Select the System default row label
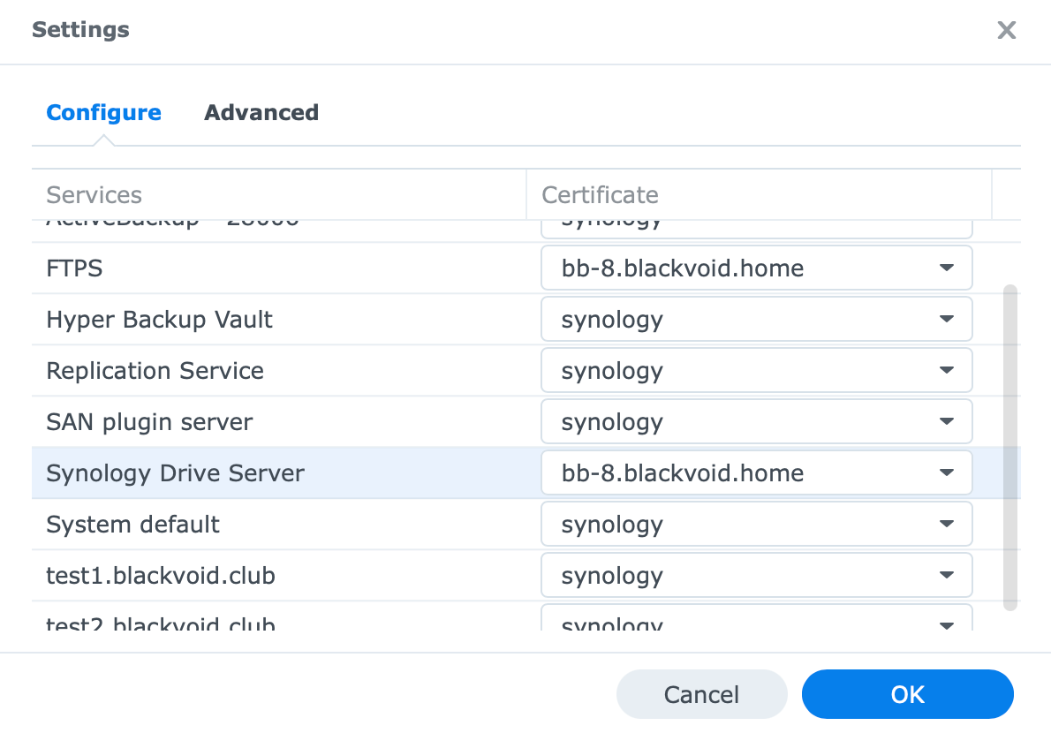Viewport: 1051px width, 733px height. 132,525
